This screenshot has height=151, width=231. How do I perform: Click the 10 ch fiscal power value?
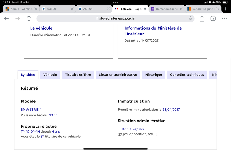point(53,115)
